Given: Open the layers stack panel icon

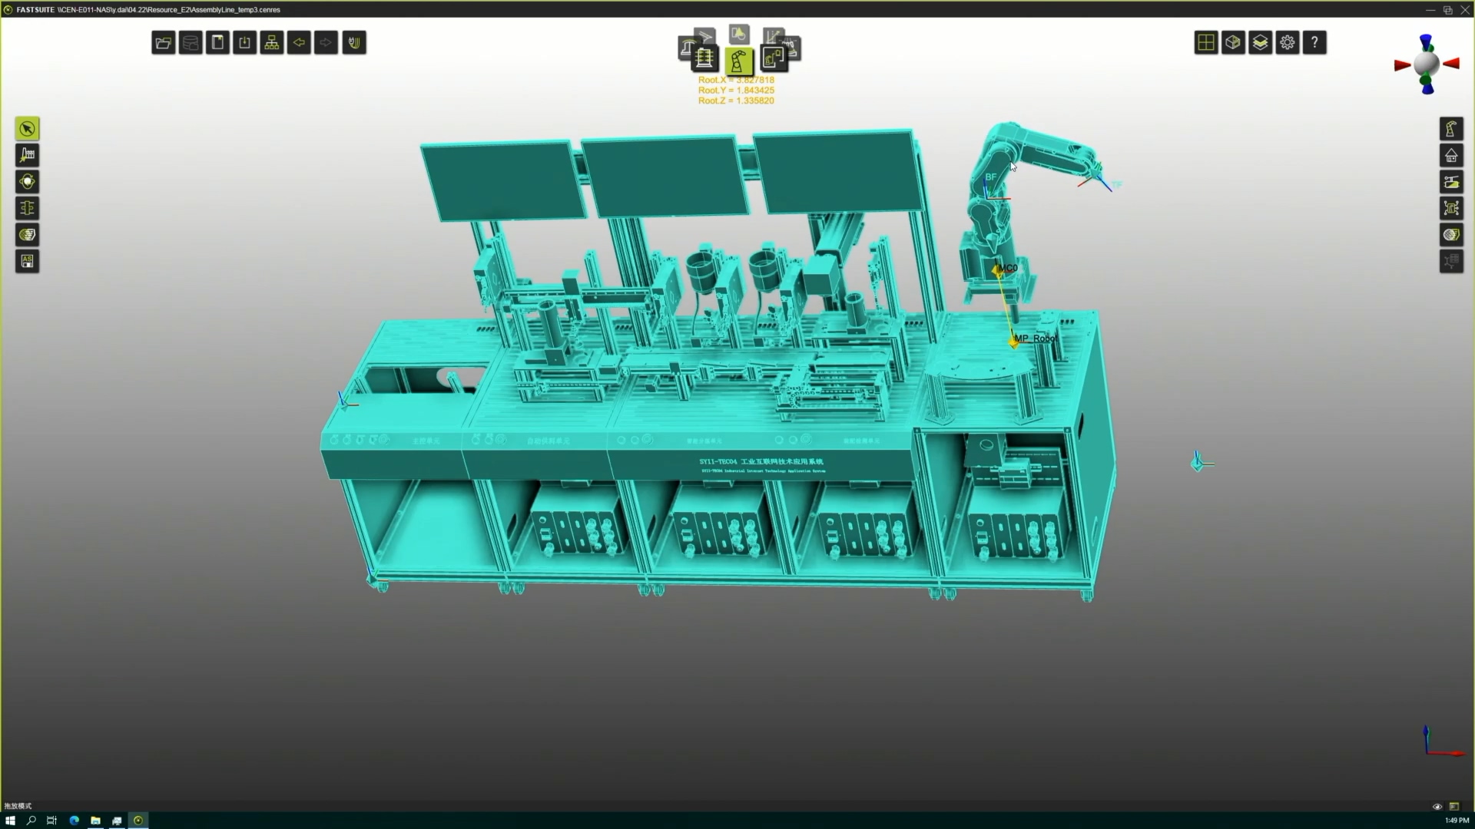Looking at the screenshot, I should [x=1260, y=43].
